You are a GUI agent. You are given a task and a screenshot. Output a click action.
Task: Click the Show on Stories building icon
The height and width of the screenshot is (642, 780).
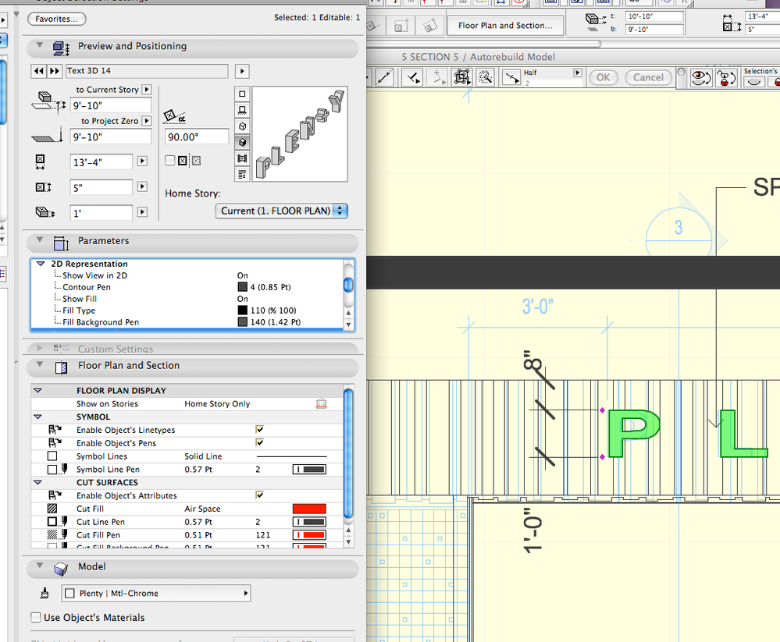point(321,404)
